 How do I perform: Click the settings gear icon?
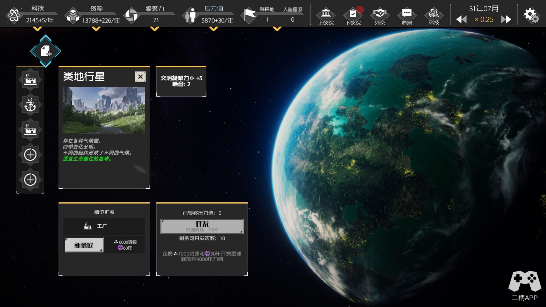click(531, 15)
